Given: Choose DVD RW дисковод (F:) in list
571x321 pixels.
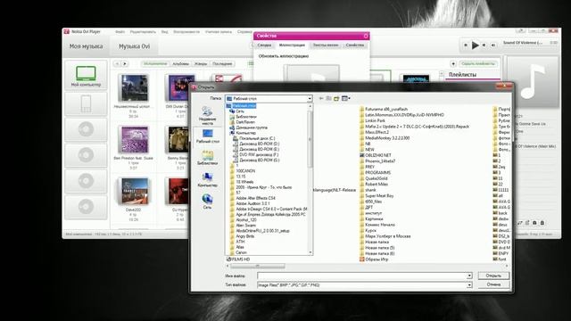Looking at the screenshot, I should (x=256, y=154).
